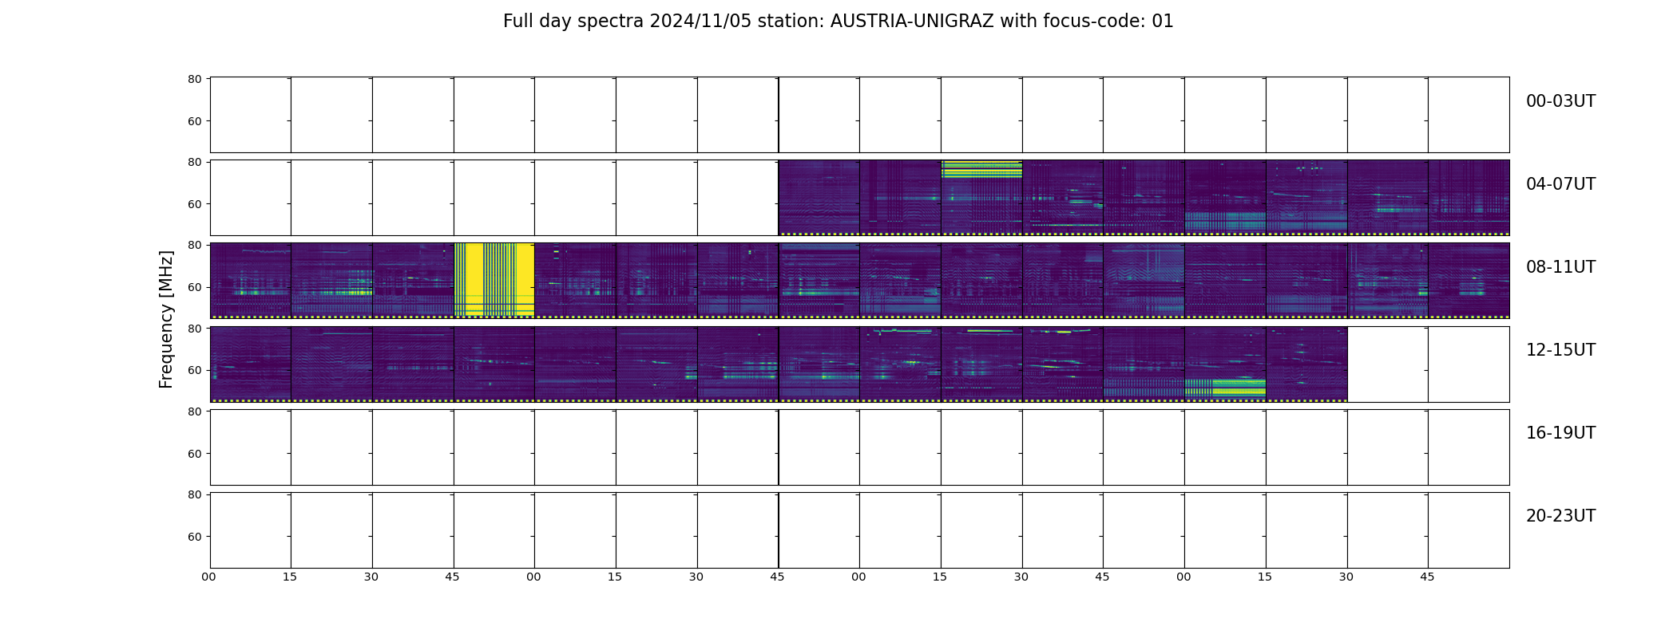Click the 60 MHz tick of the 12-15UT row
This screenshot has height=638, width=1677.
point(194,370)
